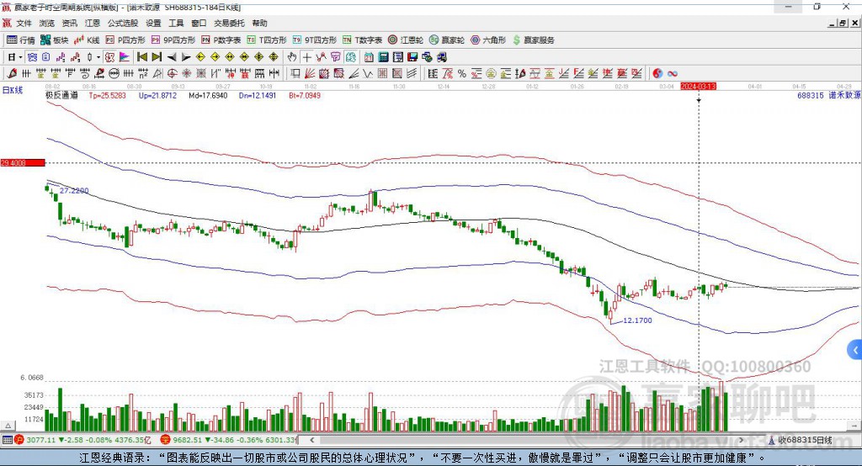Open 赢家服务 service with dollar icon

[534, 40]
